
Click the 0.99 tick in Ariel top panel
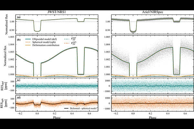point(108,30)
